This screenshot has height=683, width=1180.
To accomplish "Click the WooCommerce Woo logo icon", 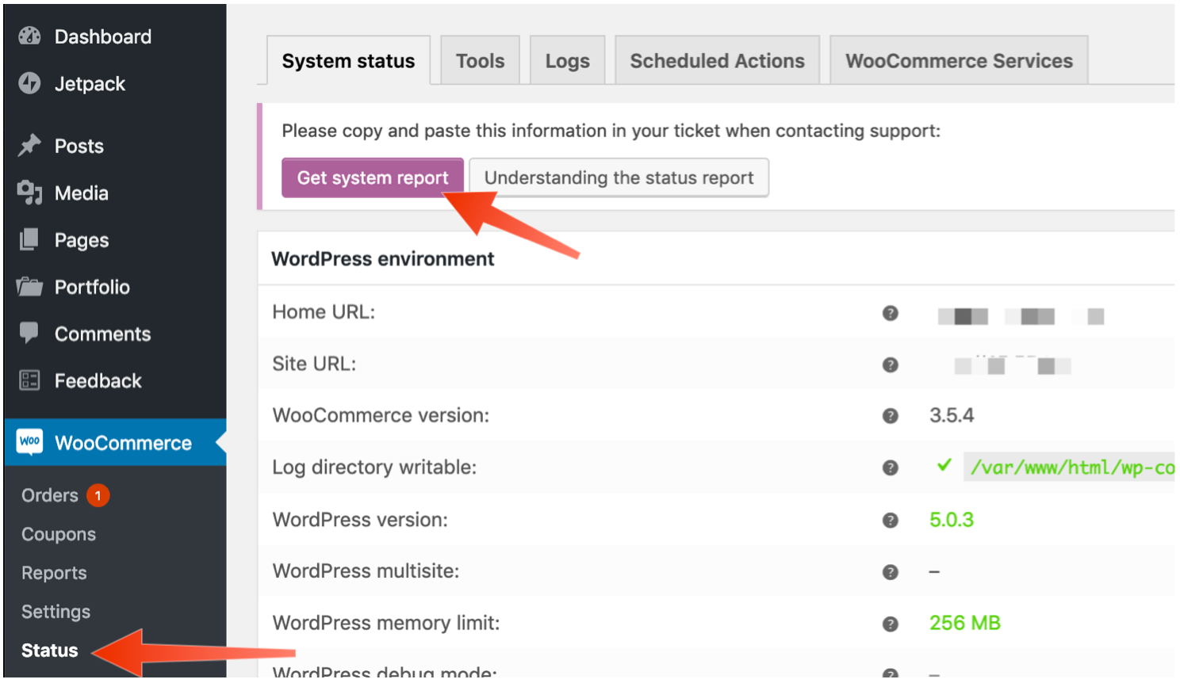I will pyautogui.click(x=29, y=442).
